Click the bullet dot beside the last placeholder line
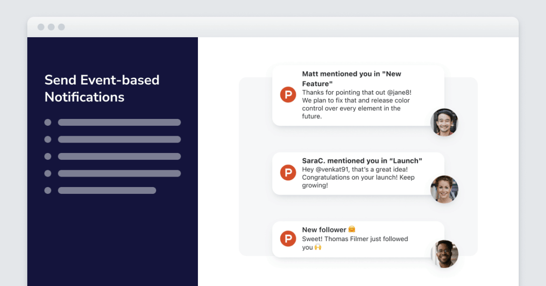Image resolution: width=546 pixels, height=286 pixels. [47, 191]
